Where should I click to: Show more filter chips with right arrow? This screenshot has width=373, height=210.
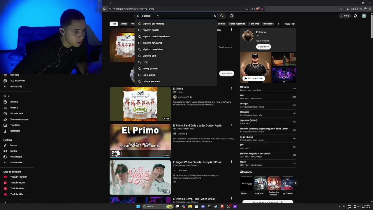(x=279, y=24)
